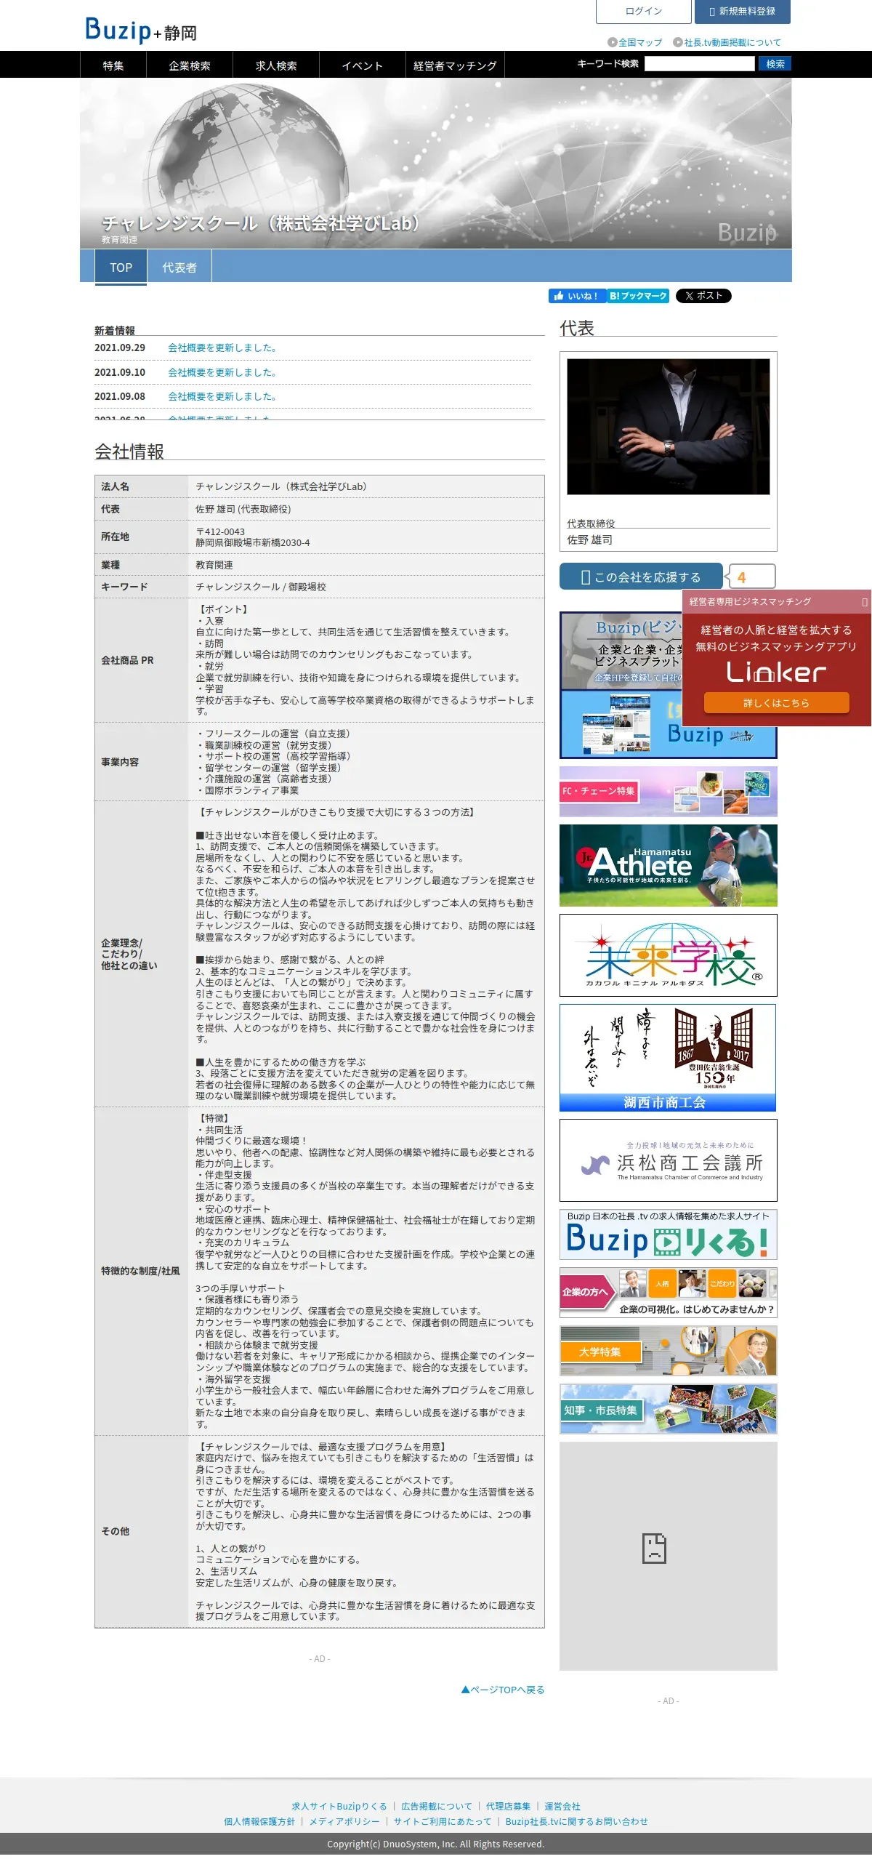The height and width of the screenshot is (1859, 872).
Task: Select the 求人検索 menu item
Action: (276, 65)
